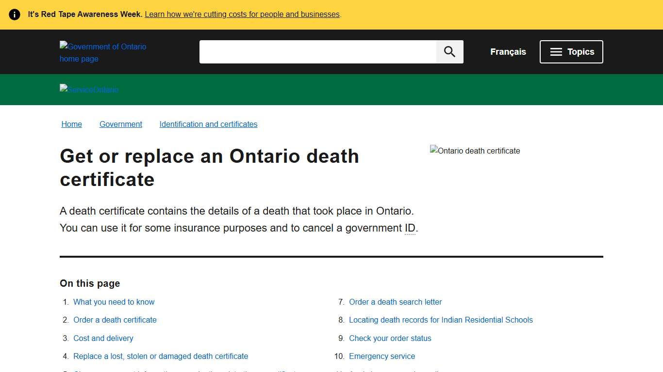Click inside the search input field

pyautogui.click(x=318, y=51)
